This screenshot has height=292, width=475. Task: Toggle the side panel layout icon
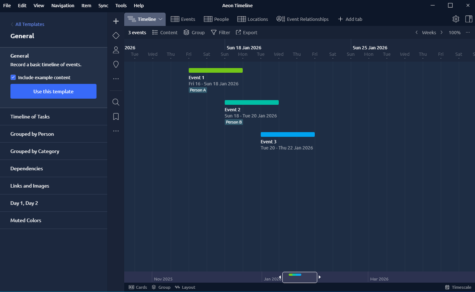468,19
